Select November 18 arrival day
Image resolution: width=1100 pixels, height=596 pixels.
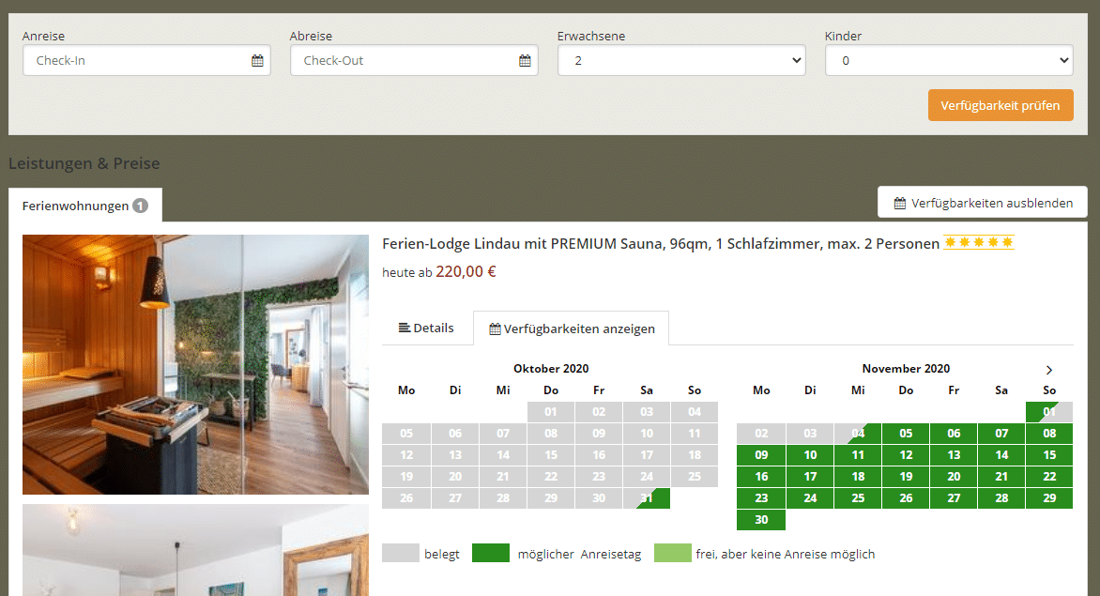pos(858,477)
